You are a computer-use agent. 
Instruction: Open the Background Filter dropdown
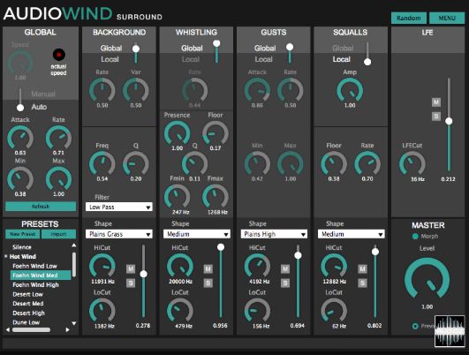[119, 207]
